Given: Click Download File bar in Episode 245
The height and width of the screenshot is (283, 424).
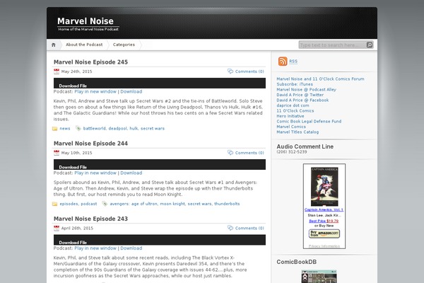Looking at the screenshot, I should [x=160, y=83].
